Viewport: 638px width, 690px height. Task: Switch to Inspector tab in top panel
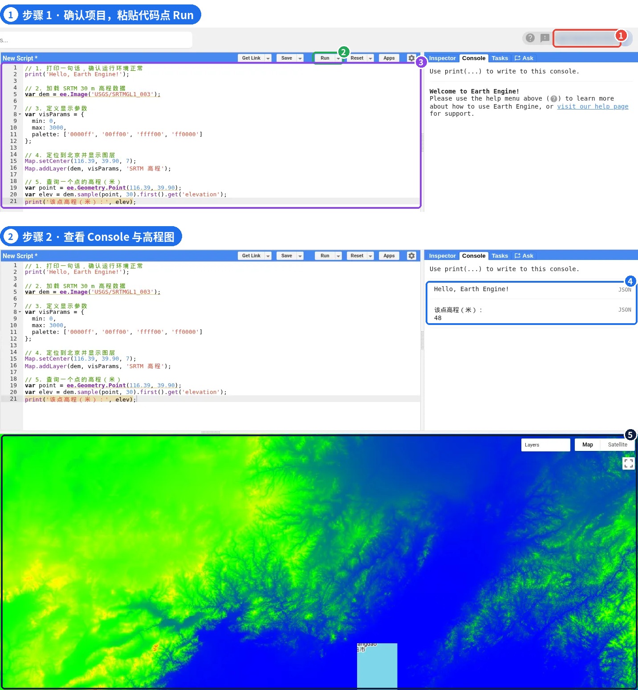(x=442, y=58)
